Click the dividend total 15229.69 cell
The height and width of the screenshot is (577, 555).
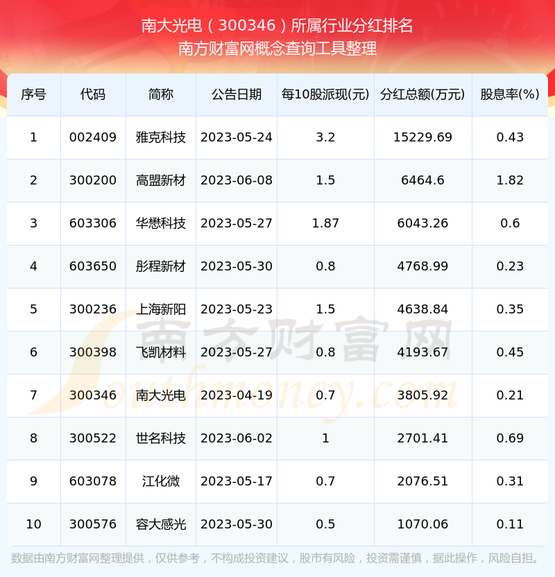click(x=422, y=137)
